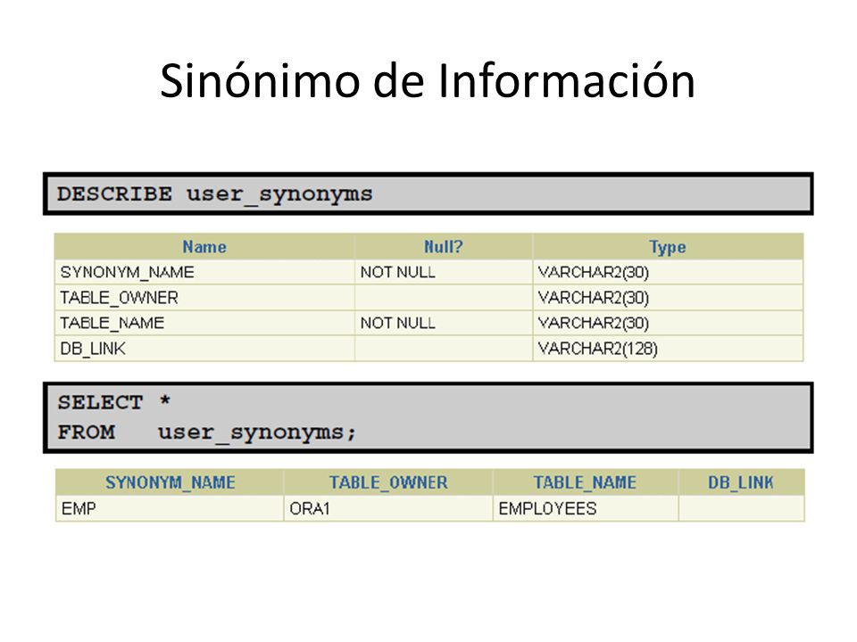Click the 'Type' column header
Screen dimensions: 857x642
tap(668, 247)
